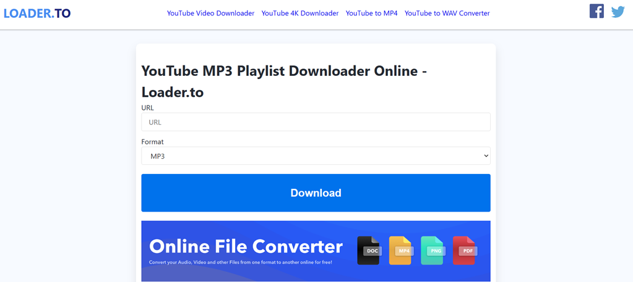Expand the Format MP3 dropdown
633x282 pixels.
click(x=316, y=156)
